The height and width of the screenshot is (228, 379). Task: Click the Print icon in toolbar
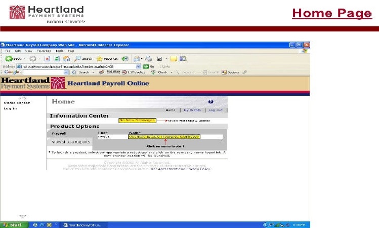point(148,59)
